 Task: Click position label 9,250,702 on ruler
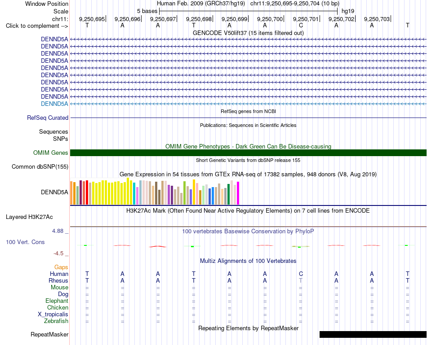tap(341, 19)
